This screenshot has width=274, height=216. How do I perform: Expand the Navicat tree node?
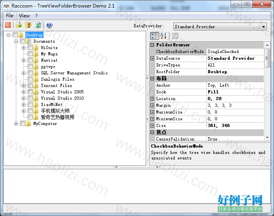24,60
